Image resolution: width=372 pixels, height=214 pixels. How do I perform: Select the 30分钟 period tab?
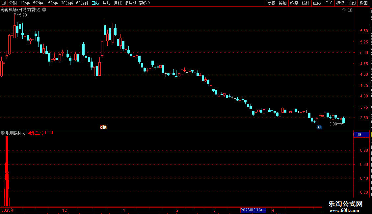[67, 3]
